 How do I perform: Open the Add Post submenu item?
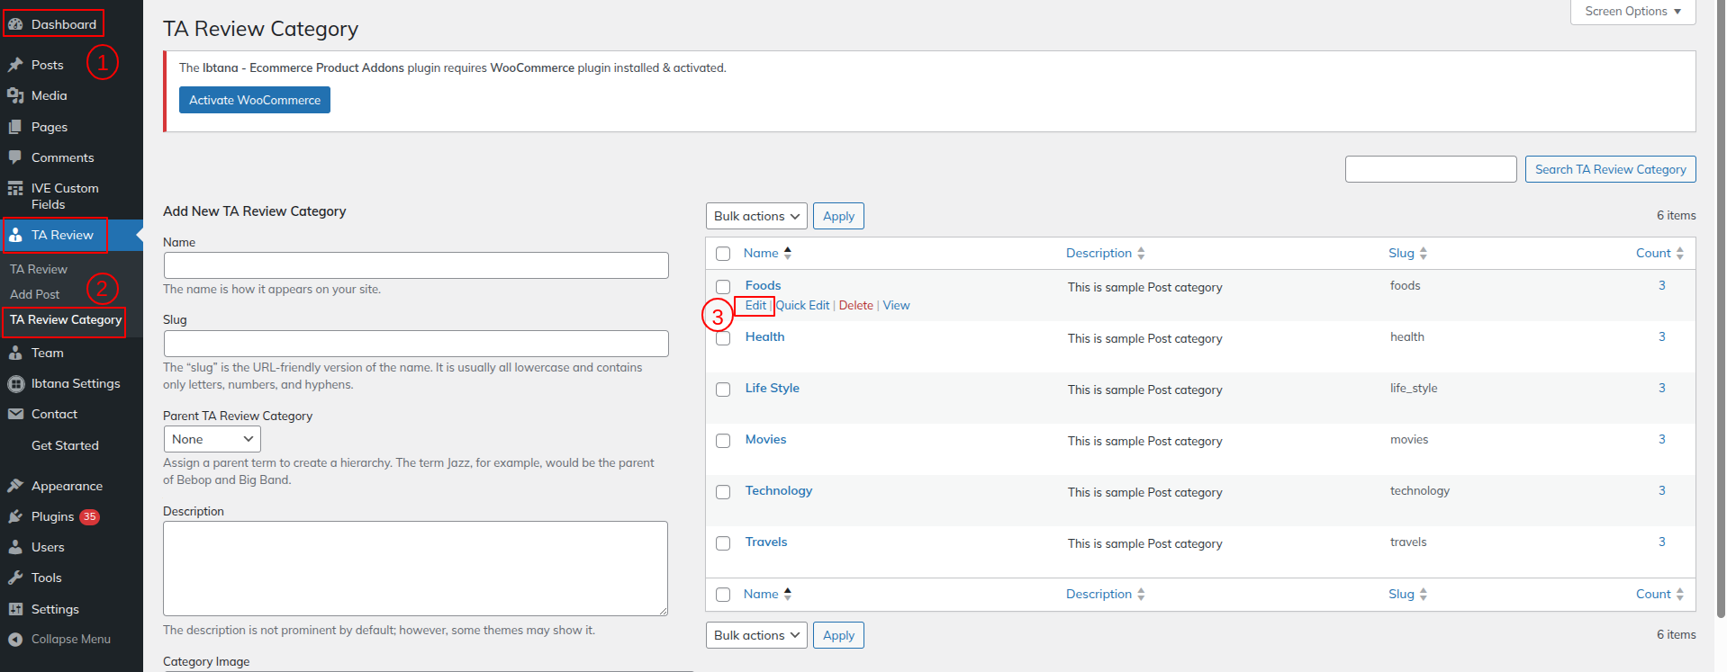[x=35, y=294]
